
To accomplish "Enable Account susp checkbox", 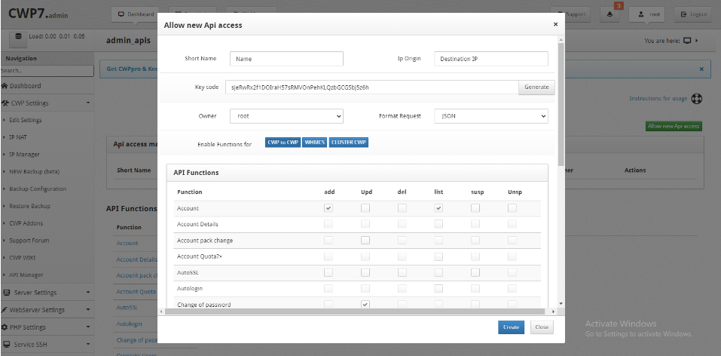I will pos(475,208).
